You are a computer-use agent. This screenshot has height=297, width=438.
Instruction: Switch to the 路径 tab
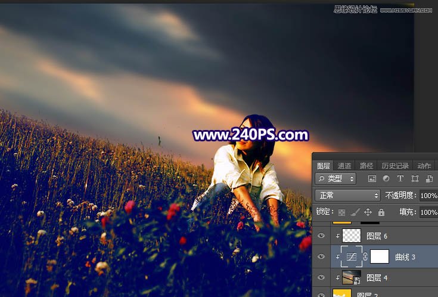click(366, 166)
